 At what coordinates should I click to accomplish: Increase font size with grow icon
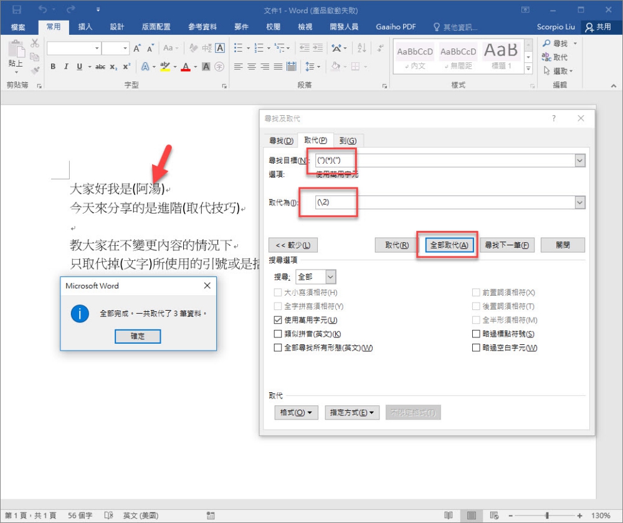[x=137, y=49]
